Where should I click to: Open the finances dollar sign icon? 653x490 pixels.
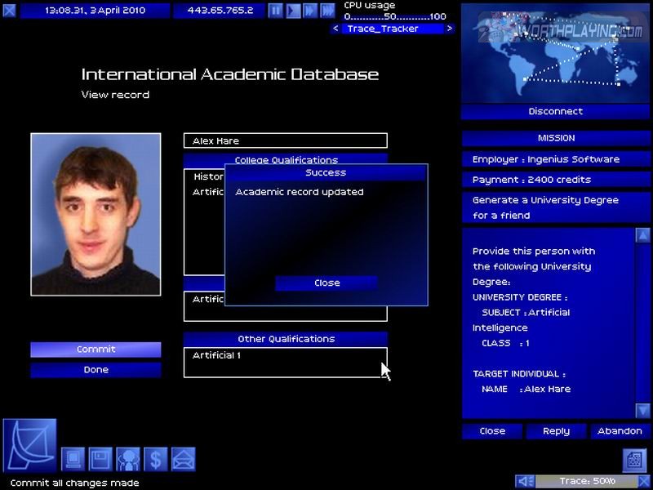155,459
